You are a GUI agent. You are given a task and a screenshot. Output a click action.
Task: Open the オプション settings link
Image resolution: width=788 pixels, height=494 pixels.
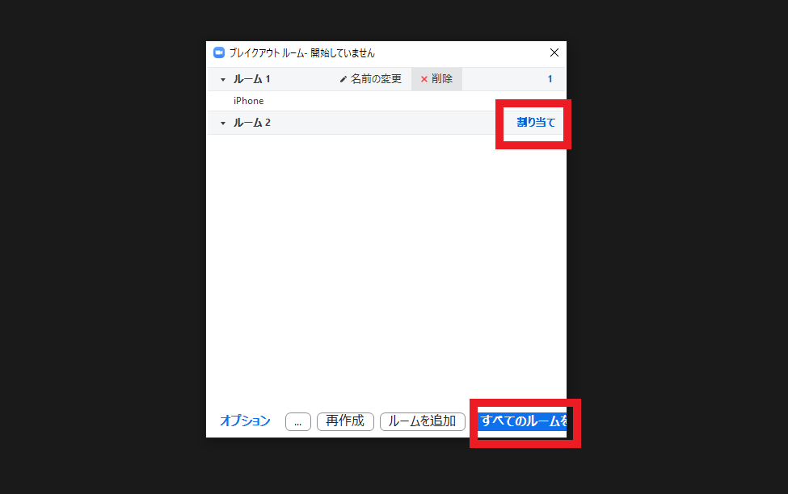tap(245, 421)
